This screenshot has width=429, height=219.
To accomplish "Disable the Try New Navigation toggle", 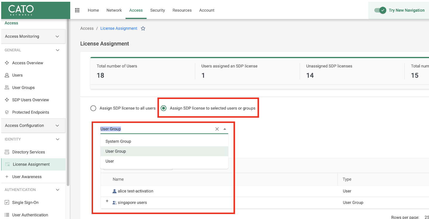I will pyautogui.click(x=379, y=10).
